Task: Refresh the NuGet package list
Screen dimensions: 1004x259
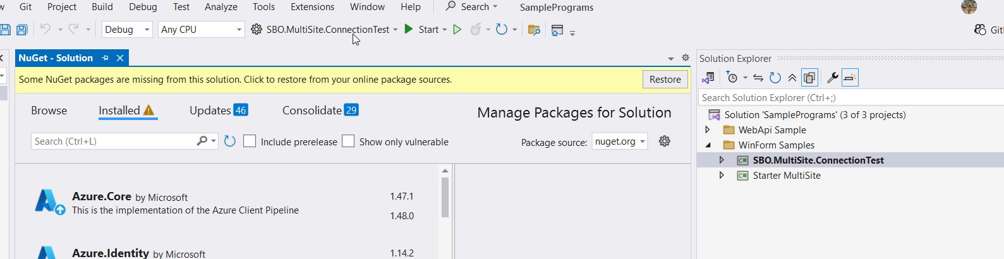Action: 230,142
